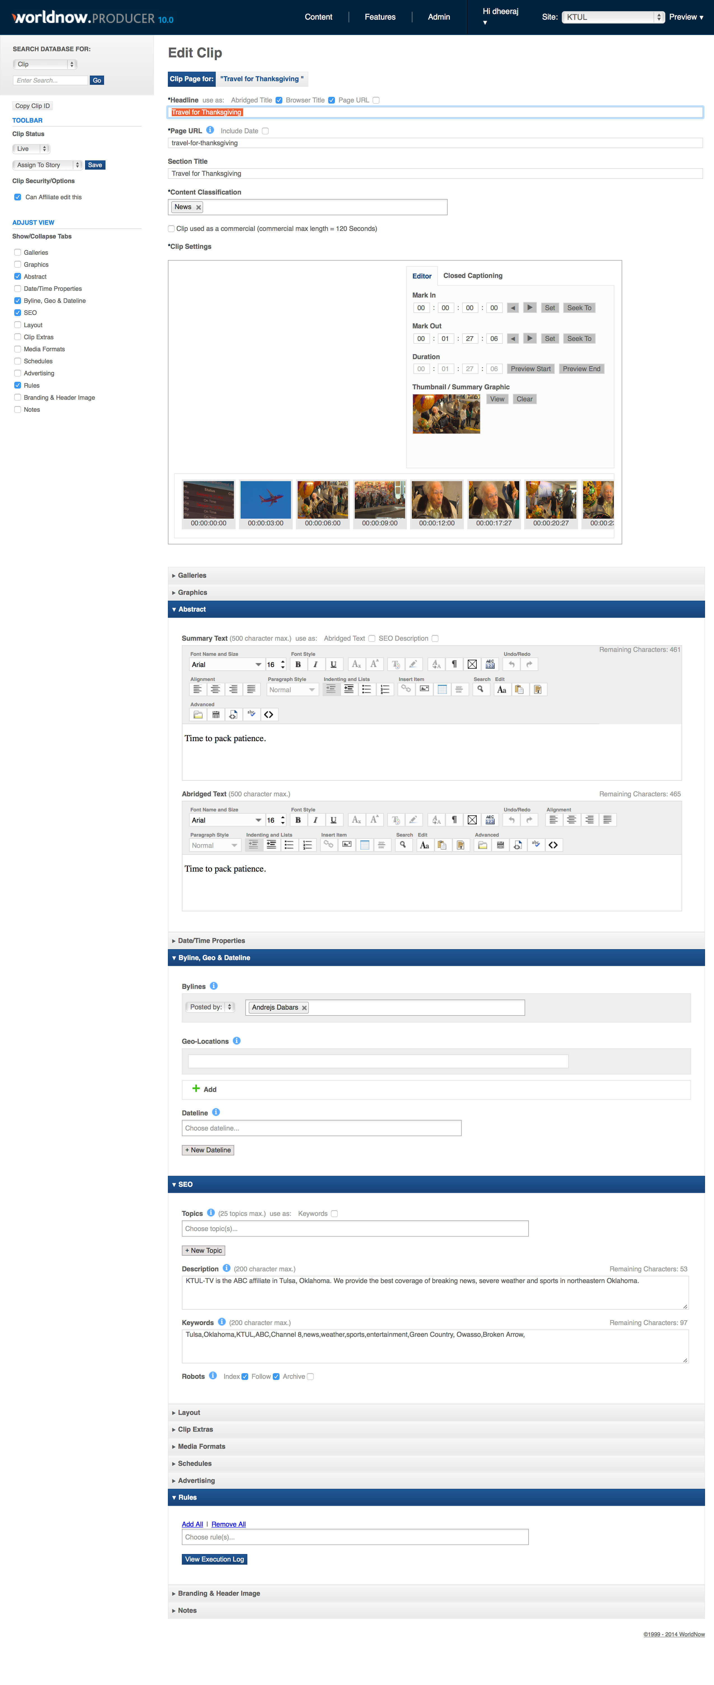Image resolution: width=714 pixels, height=1685 pixels.
Task: Apply subscript in Summary Text editor
Action: pos(356,664)
